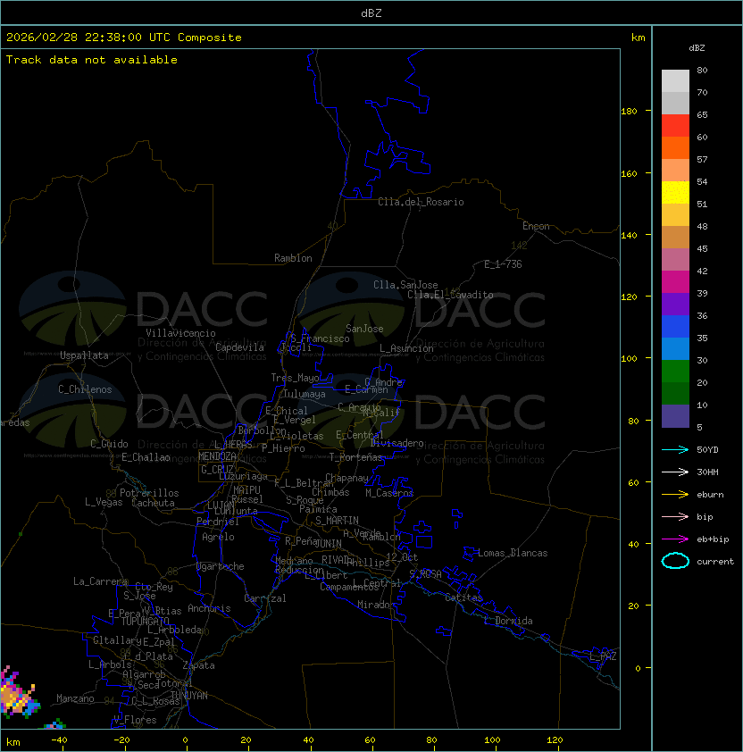Click the 'Ugarteche' map label
This screenshot has height=752, width=743.
[x=221, y=566]
